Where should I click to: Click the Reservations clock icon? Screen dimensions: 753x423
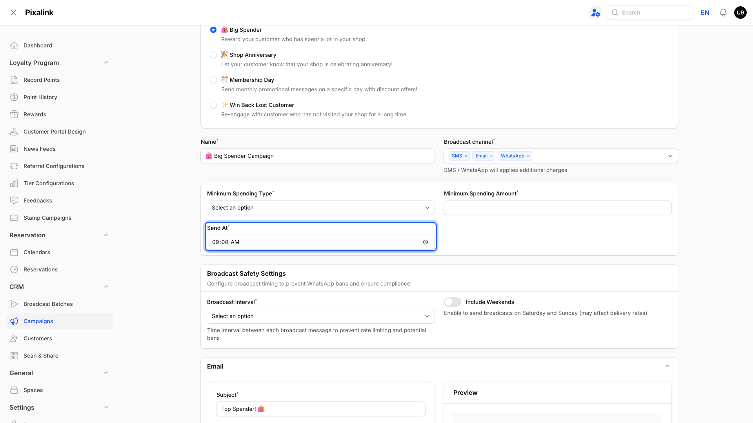point(14,269)
